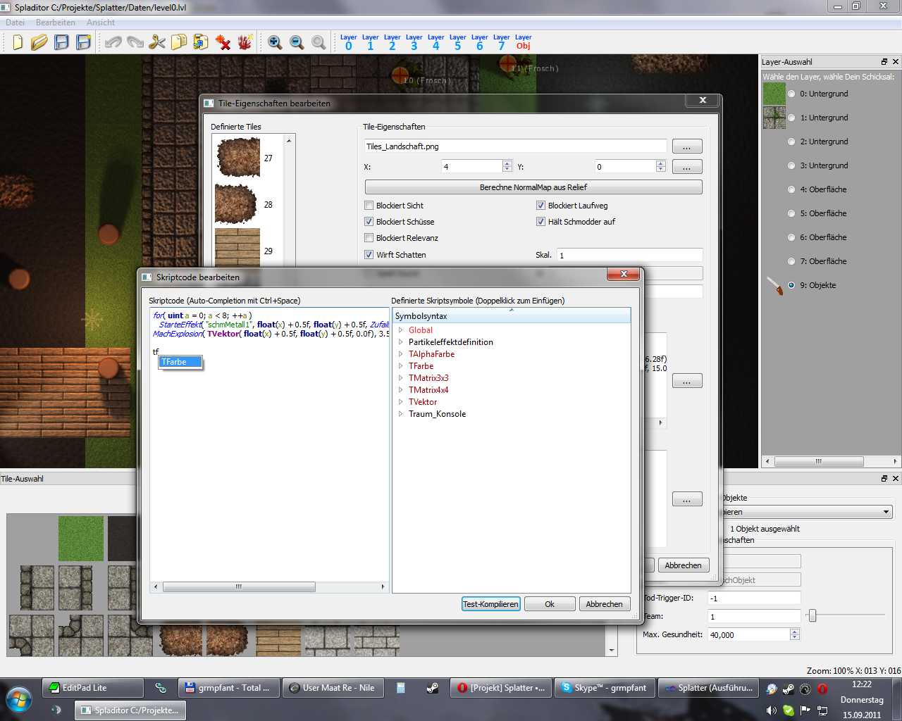Expand the Global symbol tree node
This screenshot has height=721, width=902.
(401, 330)
